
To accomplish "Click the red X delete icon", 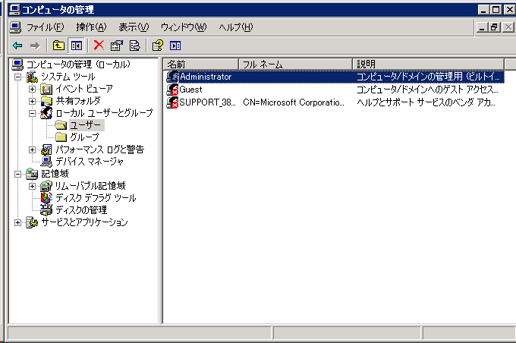I will pyautogui.click(x=99, y=46).
